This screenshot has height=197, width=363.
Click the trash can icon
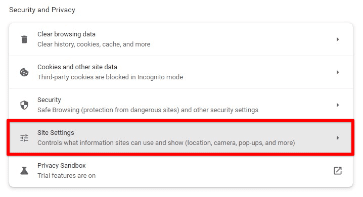coord(24,39)
